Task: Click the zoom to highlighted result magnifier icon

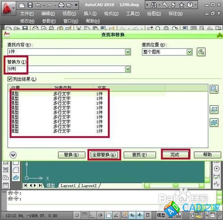Action: (x=214, y=89)
